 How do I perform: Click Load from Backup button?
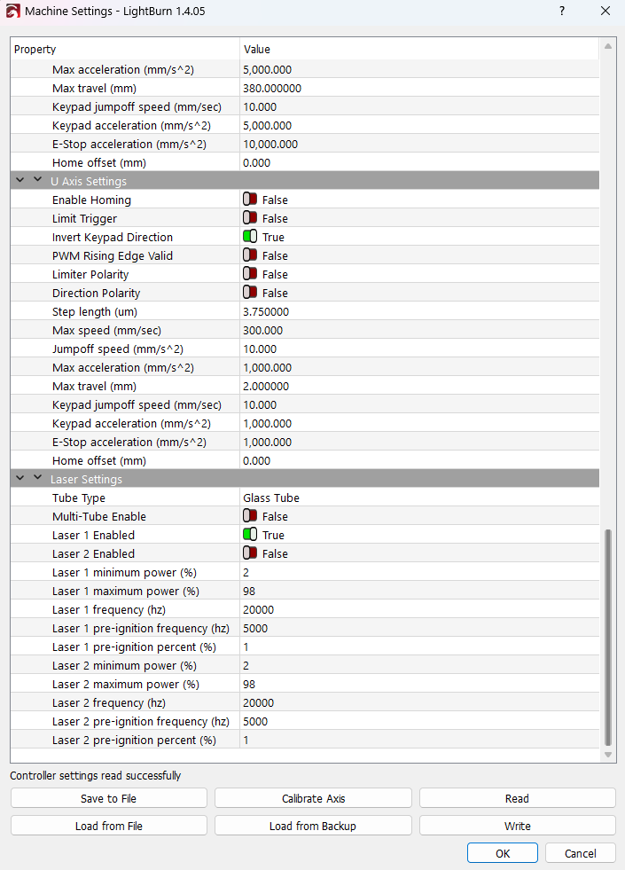tap(313, 826)
